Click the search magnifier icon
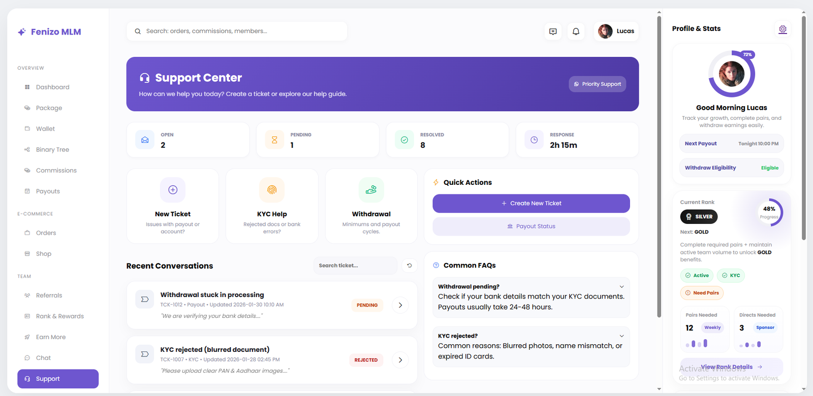Viewport: 813px width, 396px height. [x=138, y=31]
